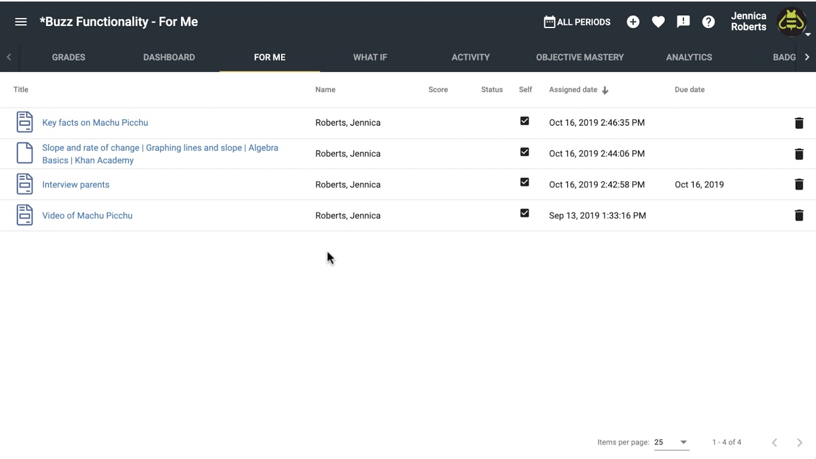This screenshot has width=816, height=459.
Task: Delete the Video of Machu Picchu row
Action: click(x=799, y=215)
